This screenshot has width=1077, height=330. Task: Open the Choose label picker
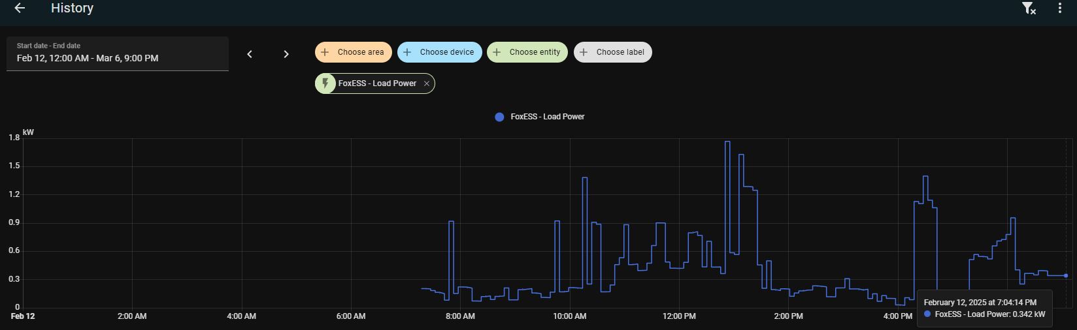[x=612, y=52]
